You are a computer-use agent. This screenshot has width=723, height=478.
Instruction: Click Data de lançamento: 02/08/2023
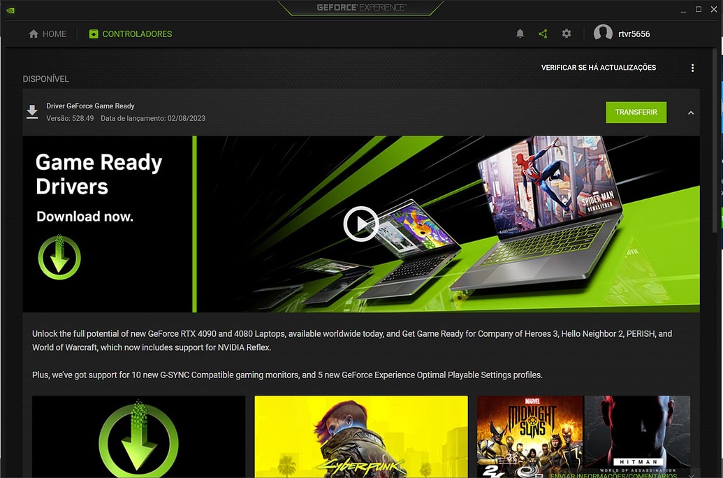(152, 118)
